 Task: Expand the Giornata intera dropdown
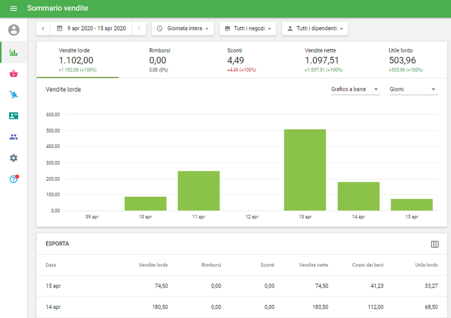tap(183, 28)
